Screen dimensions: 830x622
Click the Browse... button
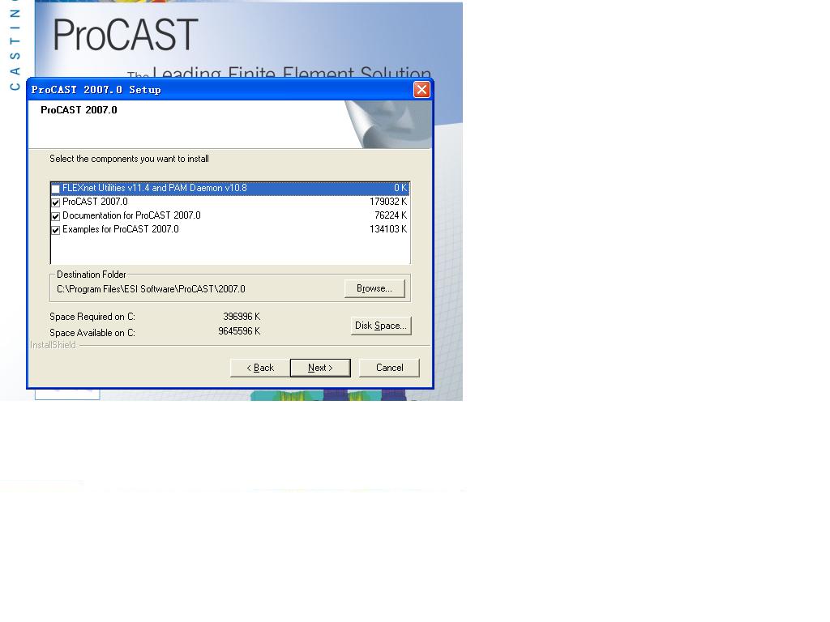(374, 288)
